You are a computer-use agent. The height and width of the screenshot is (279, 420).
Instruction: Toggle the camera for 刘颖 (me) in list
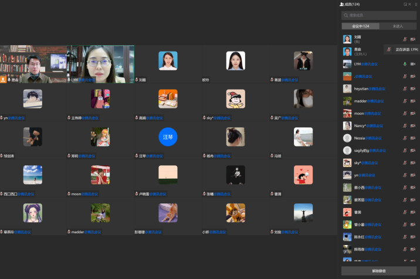(412, 39)
